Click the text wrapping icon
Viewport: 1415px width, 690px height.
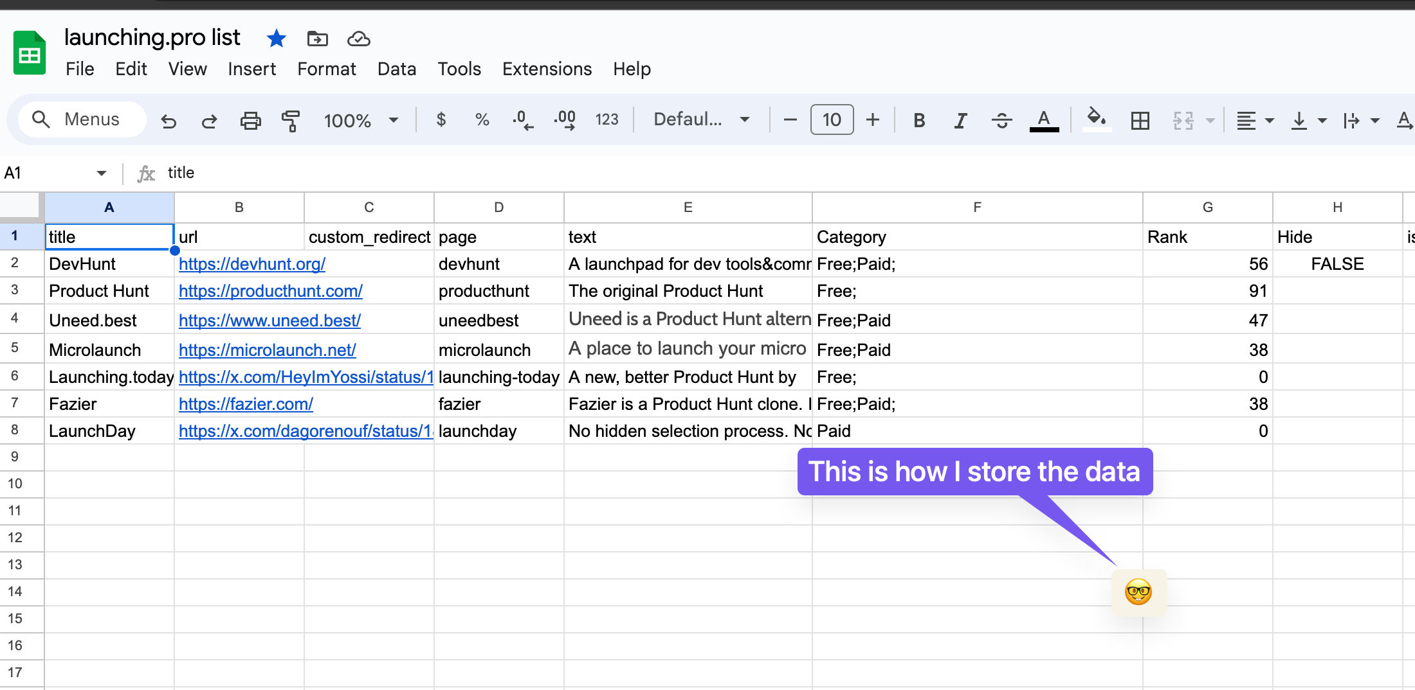tap(1351, 120)
